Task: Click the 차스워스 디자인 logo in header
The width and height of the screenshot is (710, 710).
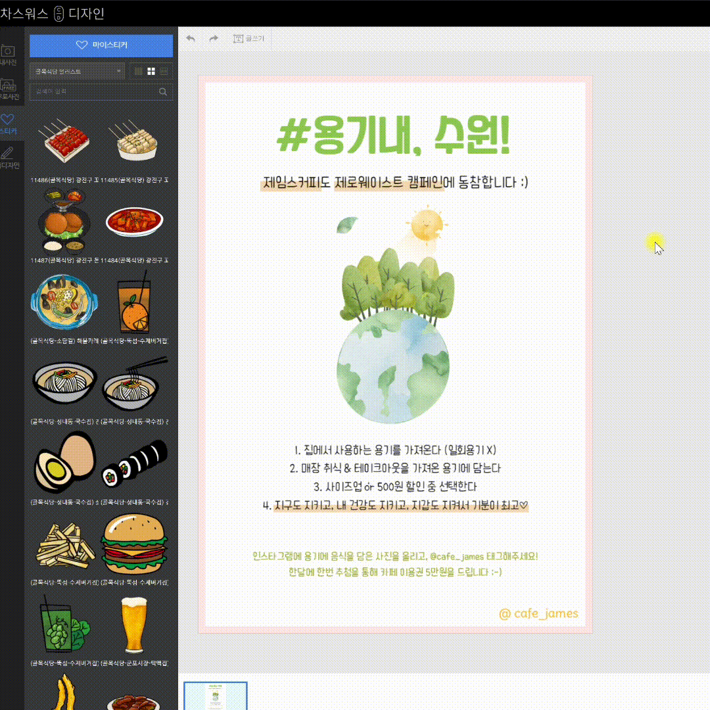Action: coord(52,14)
